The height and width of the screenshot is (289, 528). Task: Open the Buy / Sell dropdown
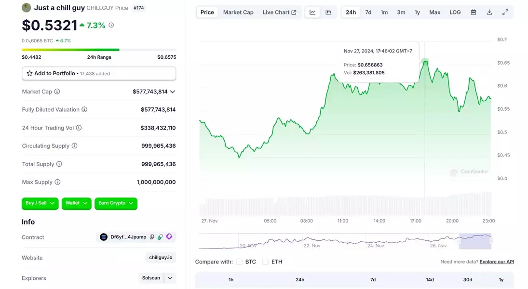tap(40, 203)
